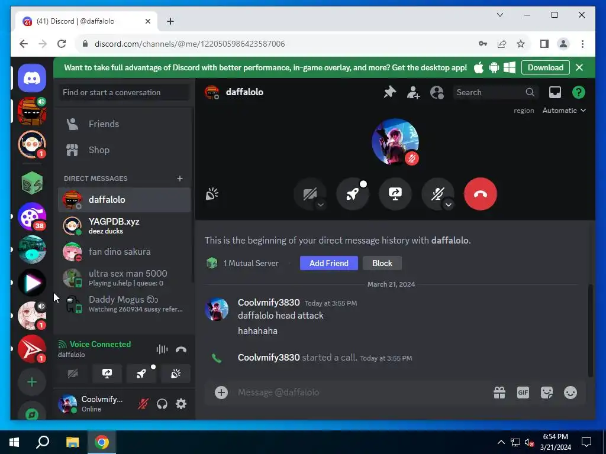Open the region Automatic dropdown
Screen dimensions: 606x454
564,111
